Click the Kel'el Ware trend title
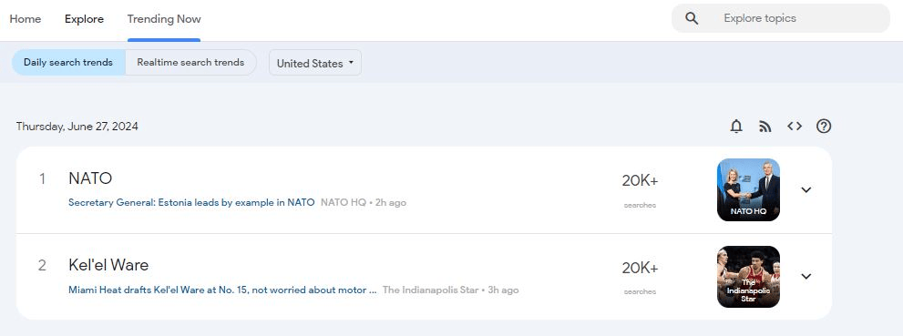This screenshot has width=903, height=336. tap(108, 265)
